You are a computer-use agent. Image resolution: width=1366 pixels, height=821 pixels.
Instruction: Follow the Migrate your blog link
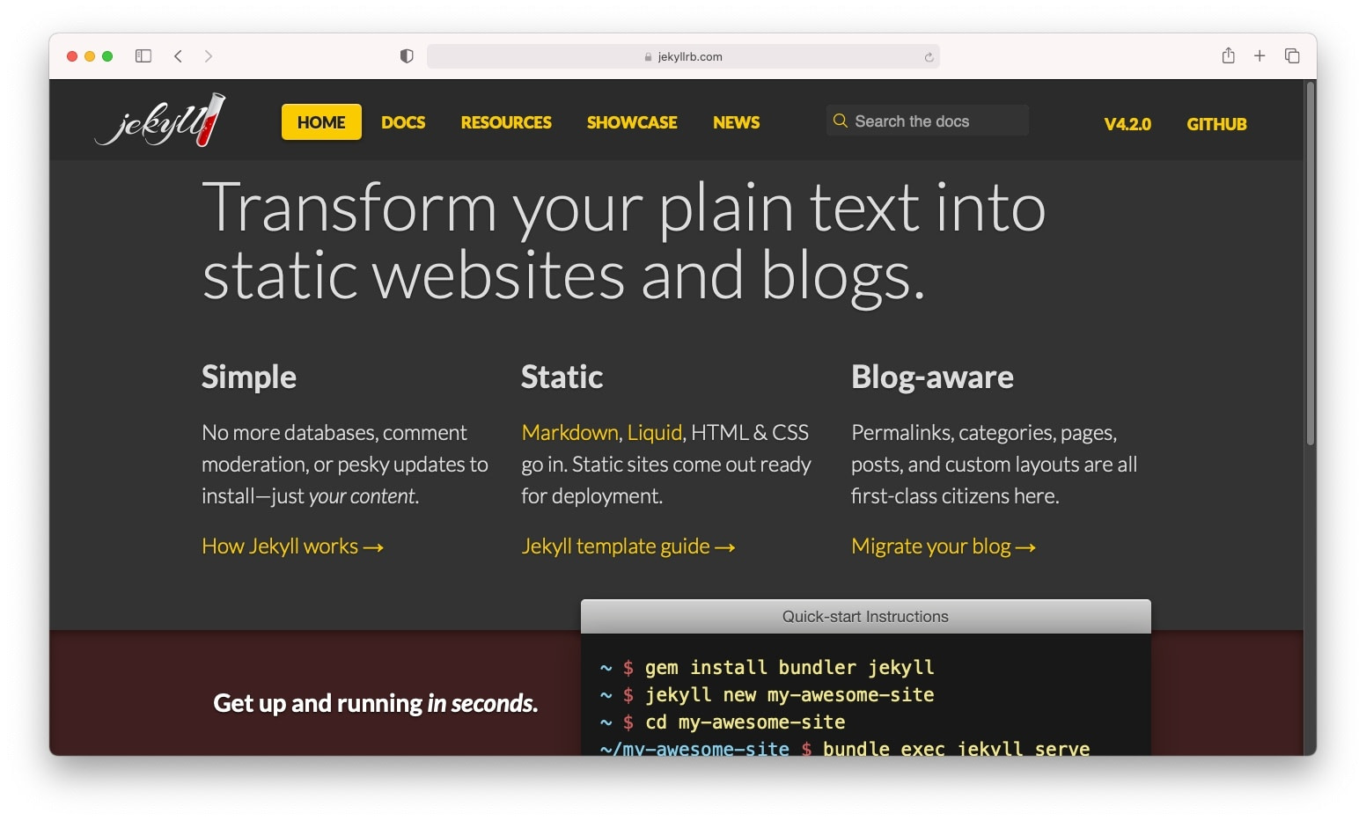click(944, 546)
